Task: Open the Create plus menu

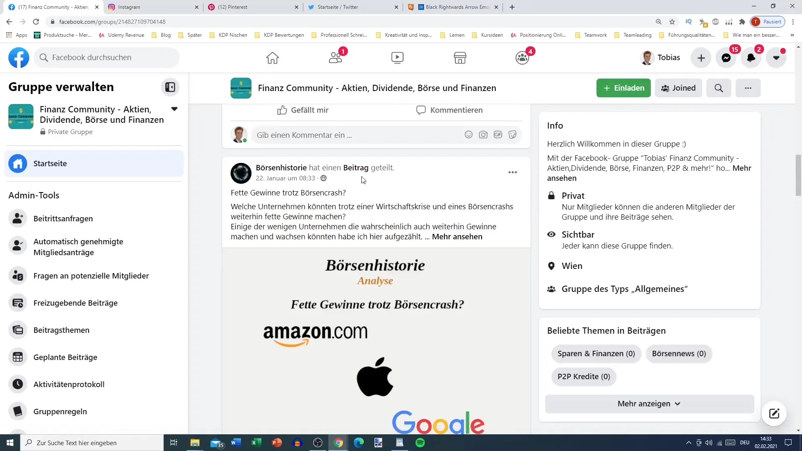Action: pyautogui.click(x=701, y=58)
